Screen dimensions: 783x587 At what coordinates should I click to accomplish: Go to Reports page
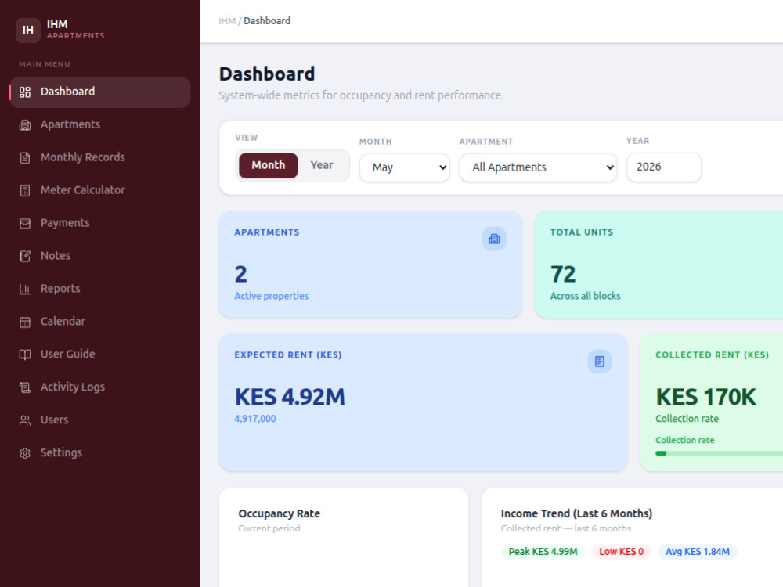(x=100, y=289)
